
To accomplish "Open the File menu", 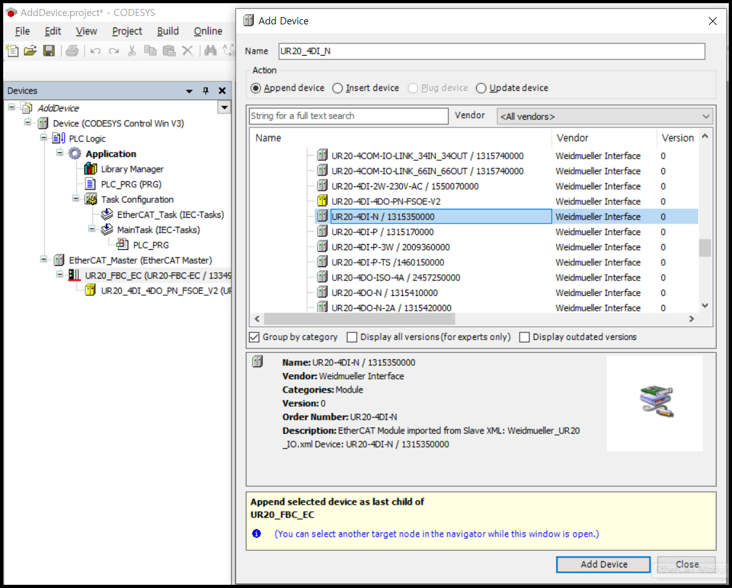I will tap(22, 31).
